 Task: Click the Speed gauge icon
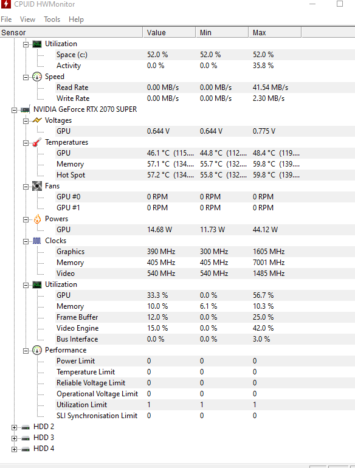click(x=37, y=77)
